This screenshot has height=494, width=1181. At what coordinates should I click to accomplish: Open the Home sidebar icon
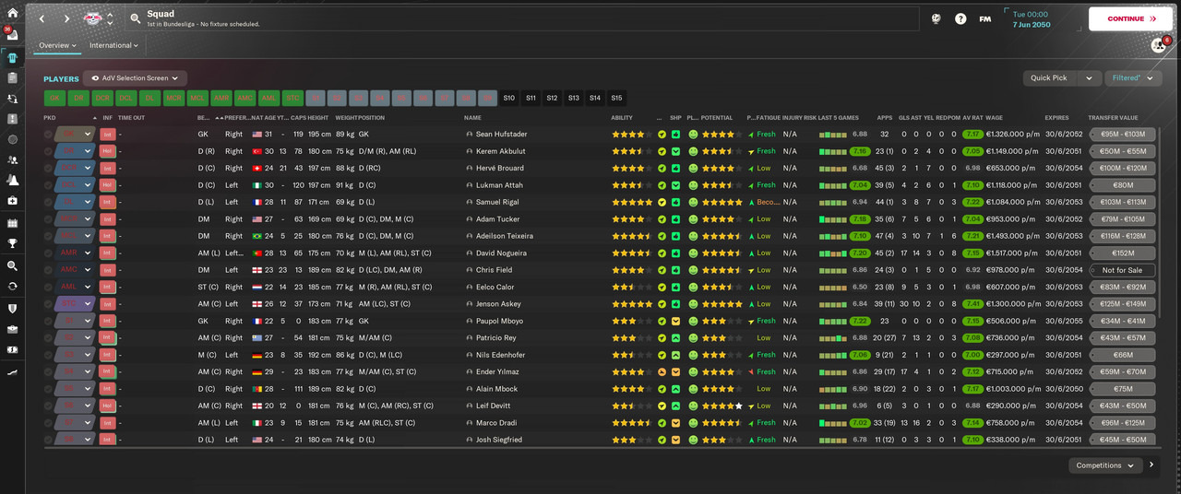coord(12,13)
